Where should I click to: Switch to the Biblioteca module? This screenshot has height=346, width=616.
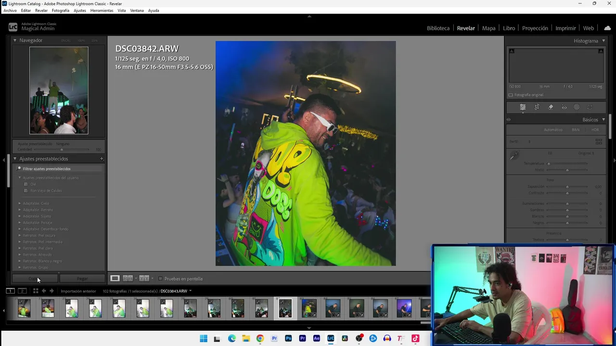pos(438,28)
